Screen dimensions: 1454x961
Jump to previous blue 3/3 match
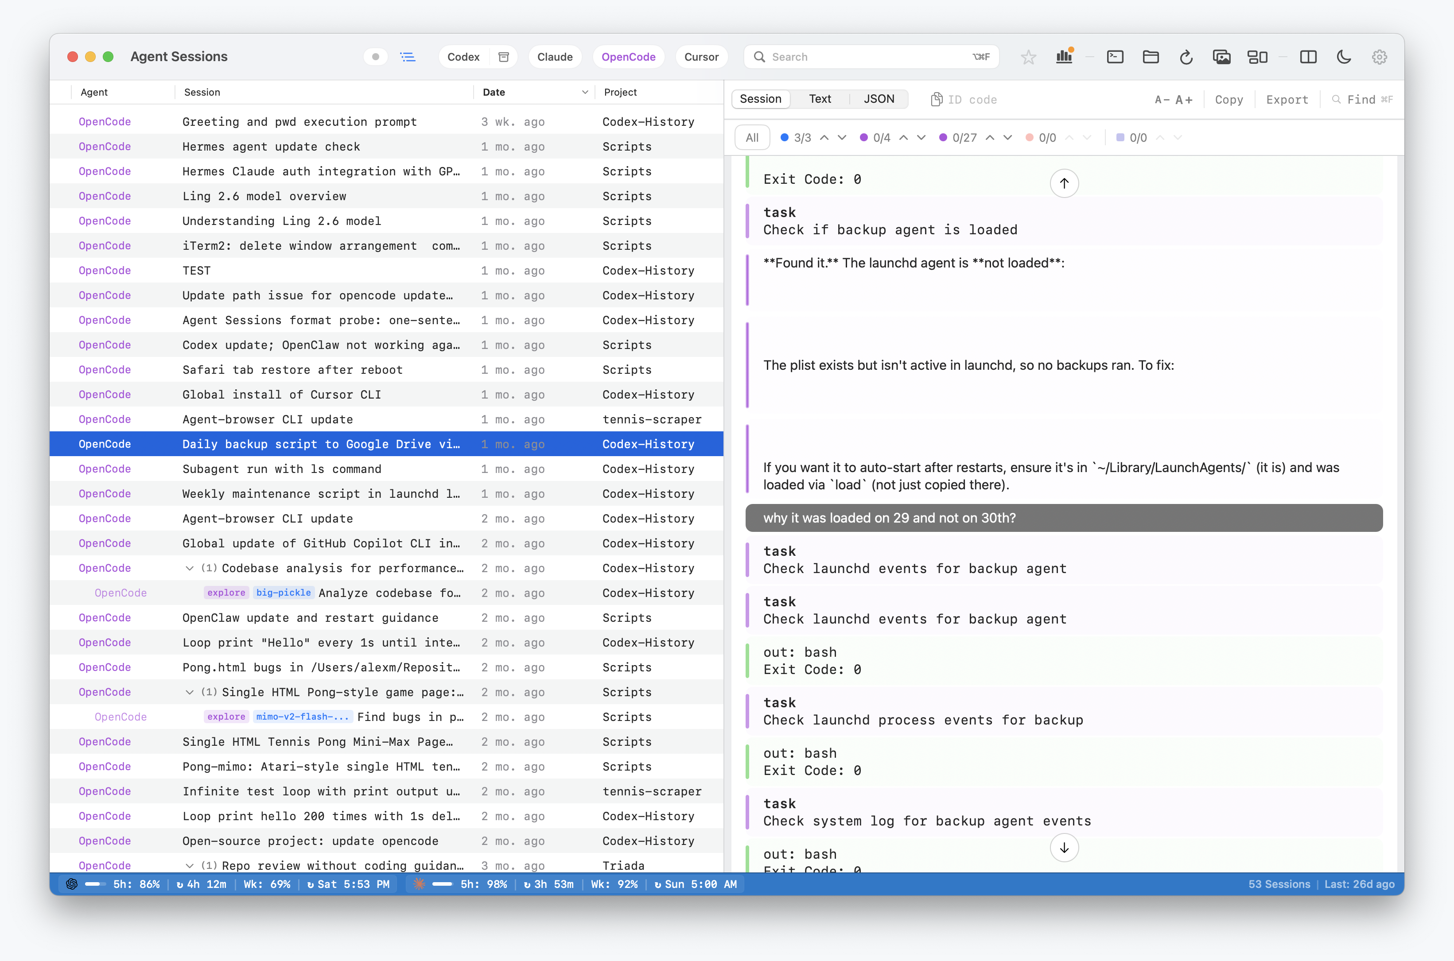pyautogui.click(x=824, y=137)
